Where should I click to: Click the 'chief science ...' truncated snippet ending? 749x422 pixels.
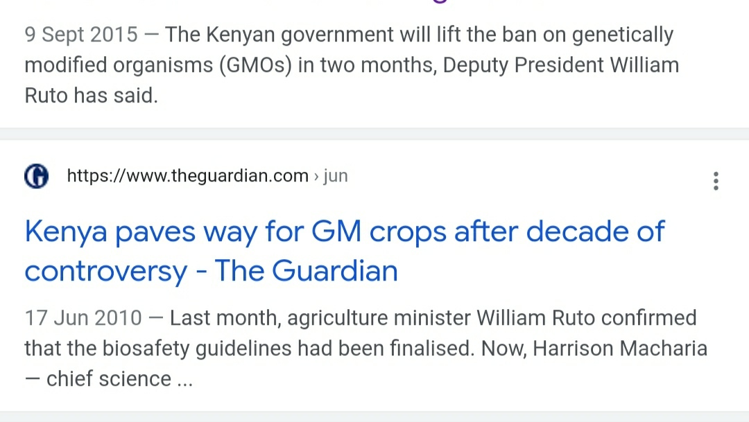(119, 379)
